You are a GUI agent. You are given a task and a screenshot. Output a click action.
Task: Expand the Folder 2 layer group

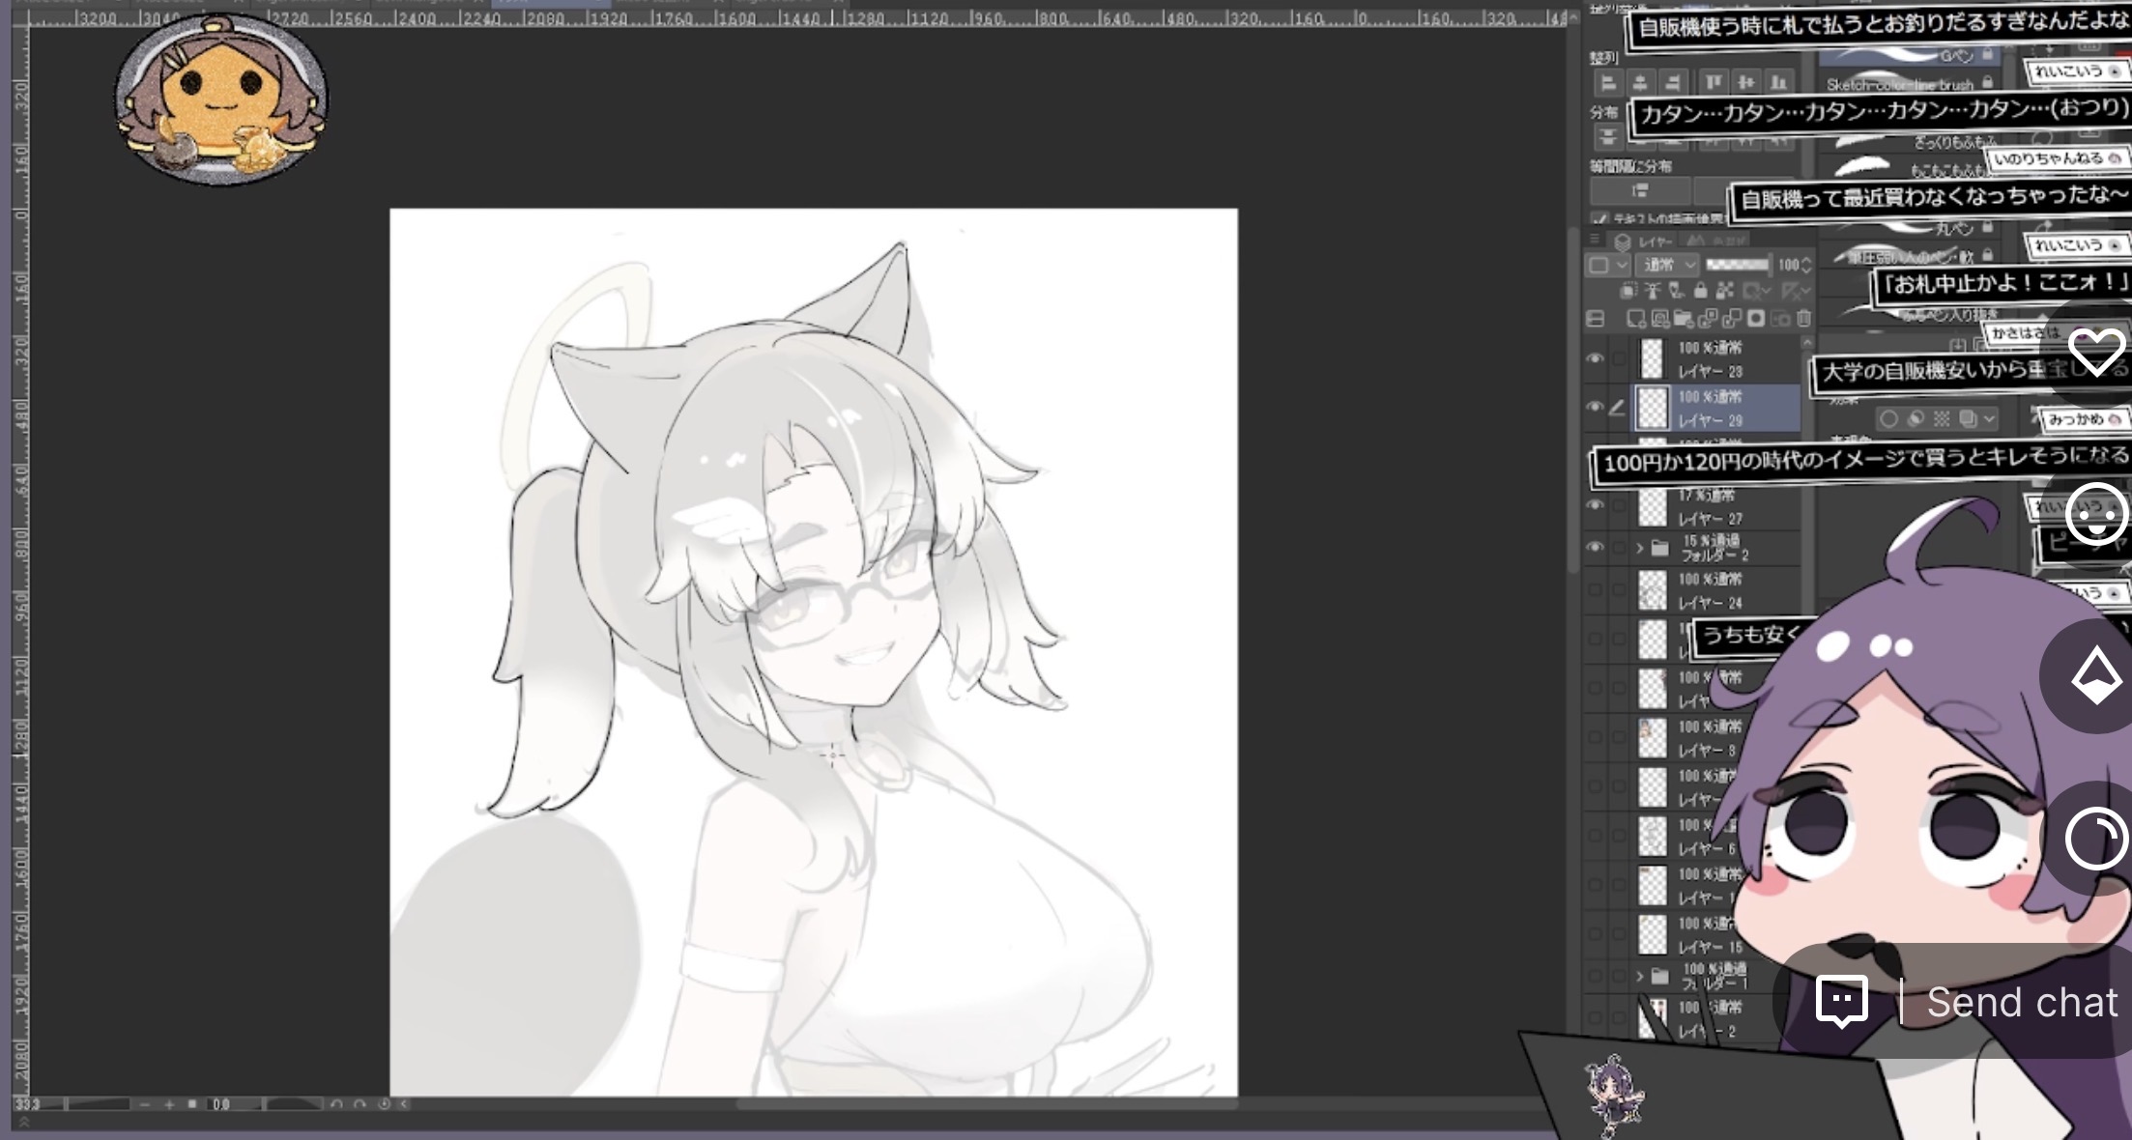click(x=1639, y=548)
